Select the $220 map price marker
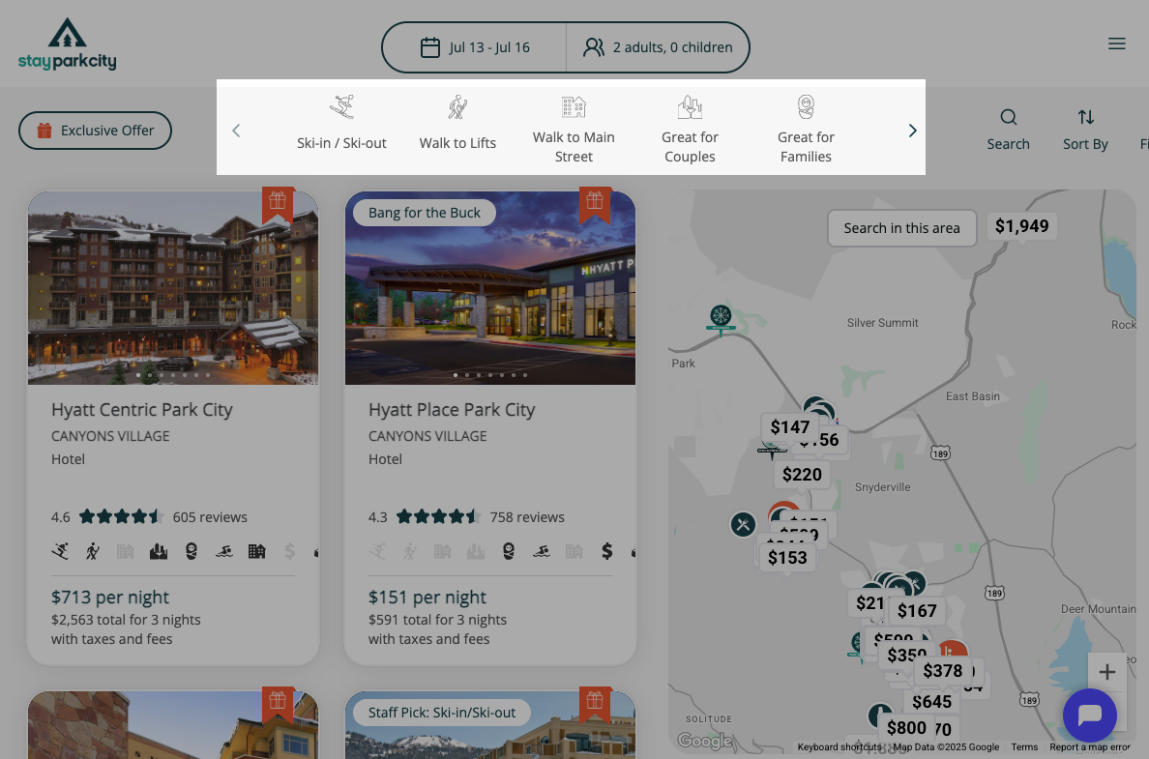 click(802, 475)
